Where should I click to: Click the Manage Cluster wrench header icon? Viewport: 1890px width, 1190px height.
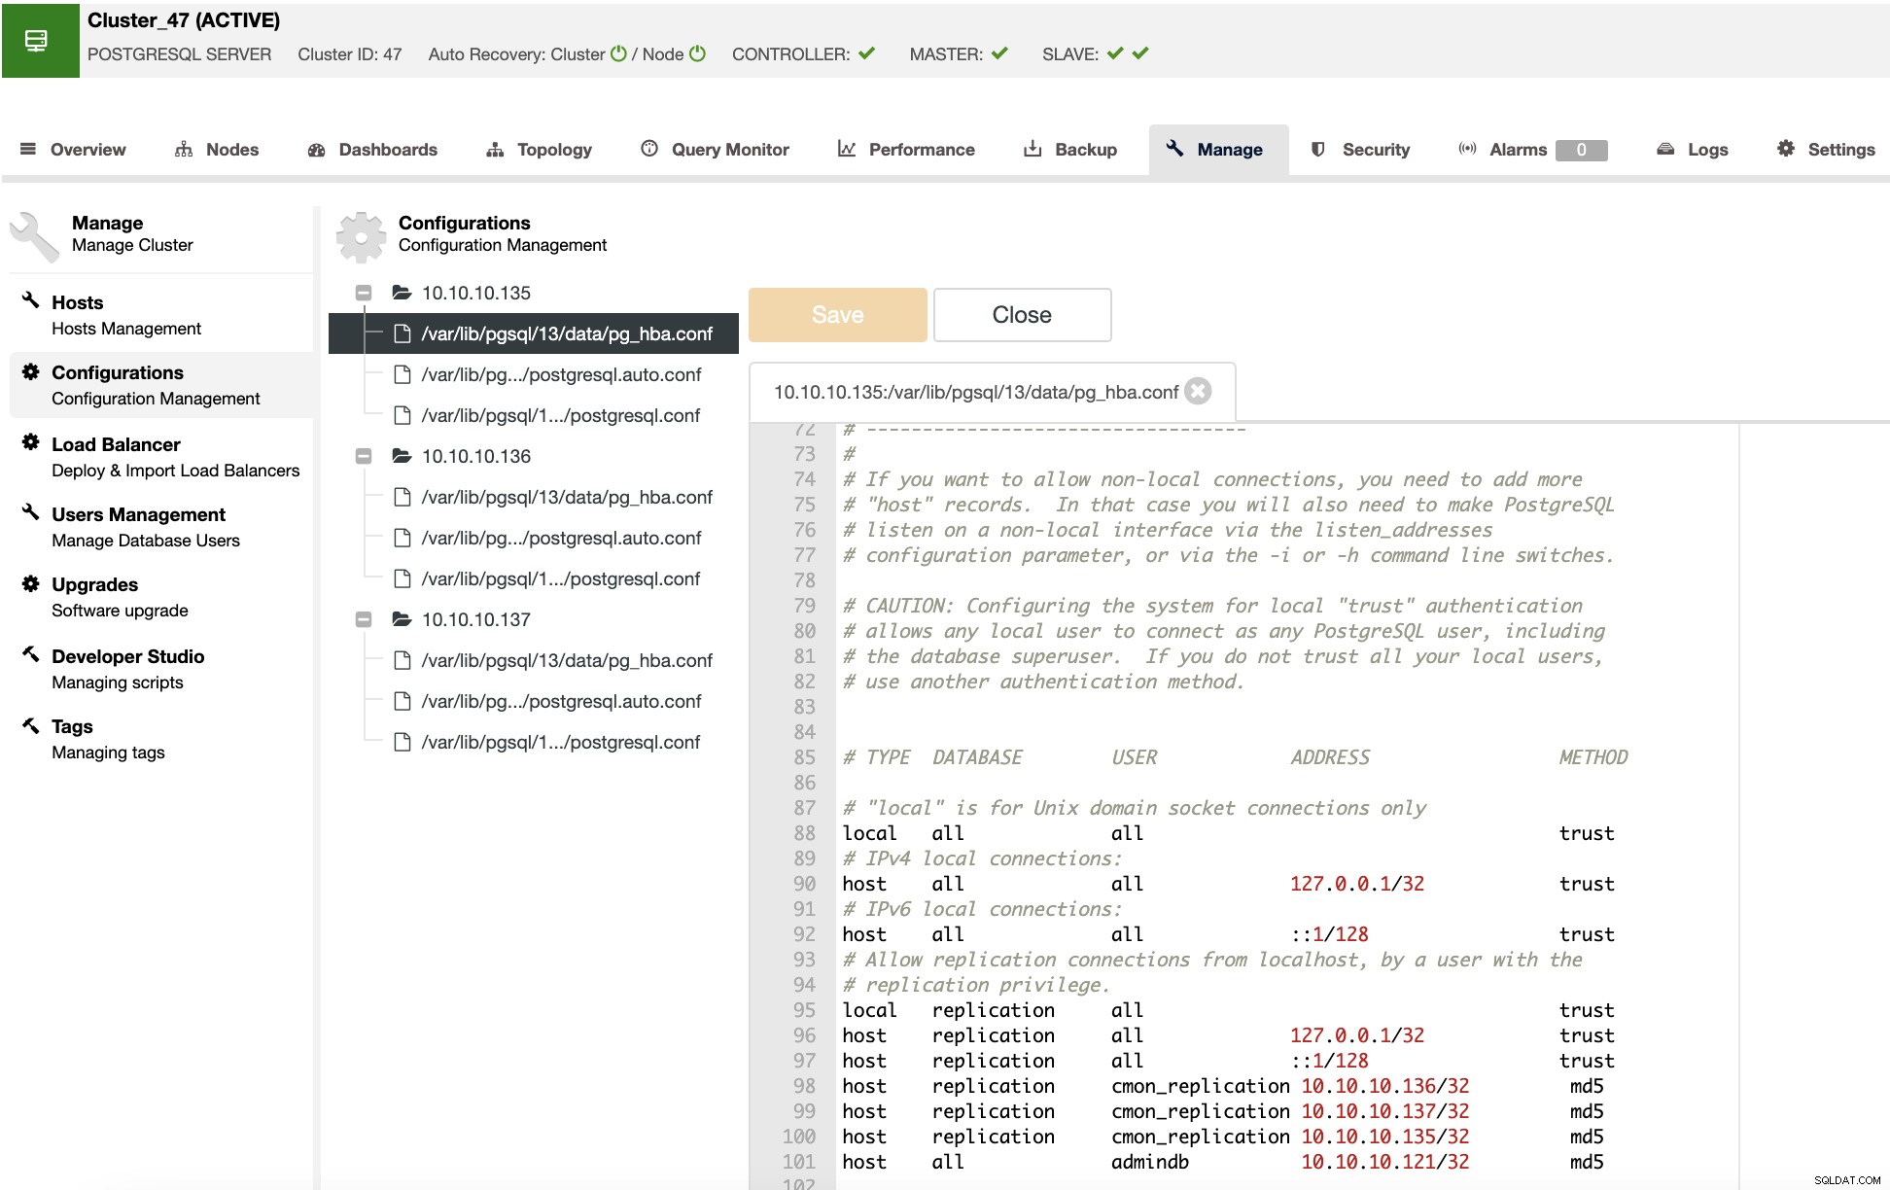pos(35,237)
